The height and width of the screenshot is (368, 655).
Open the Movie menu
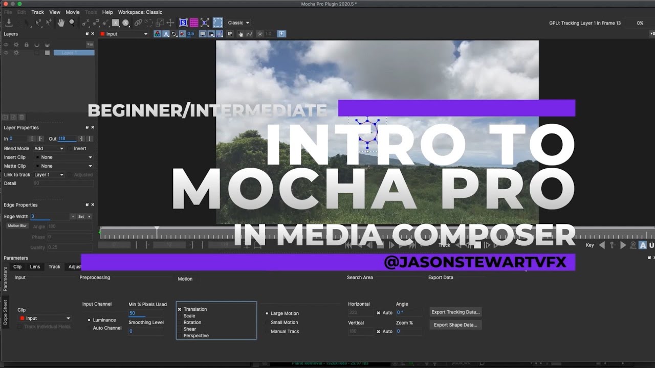(73, 12)
